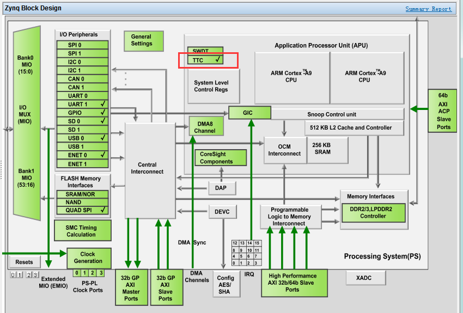This screenshot has height=313, width=463.
Task: Click PS-PL clock port 3
Action: coord(101,273)
